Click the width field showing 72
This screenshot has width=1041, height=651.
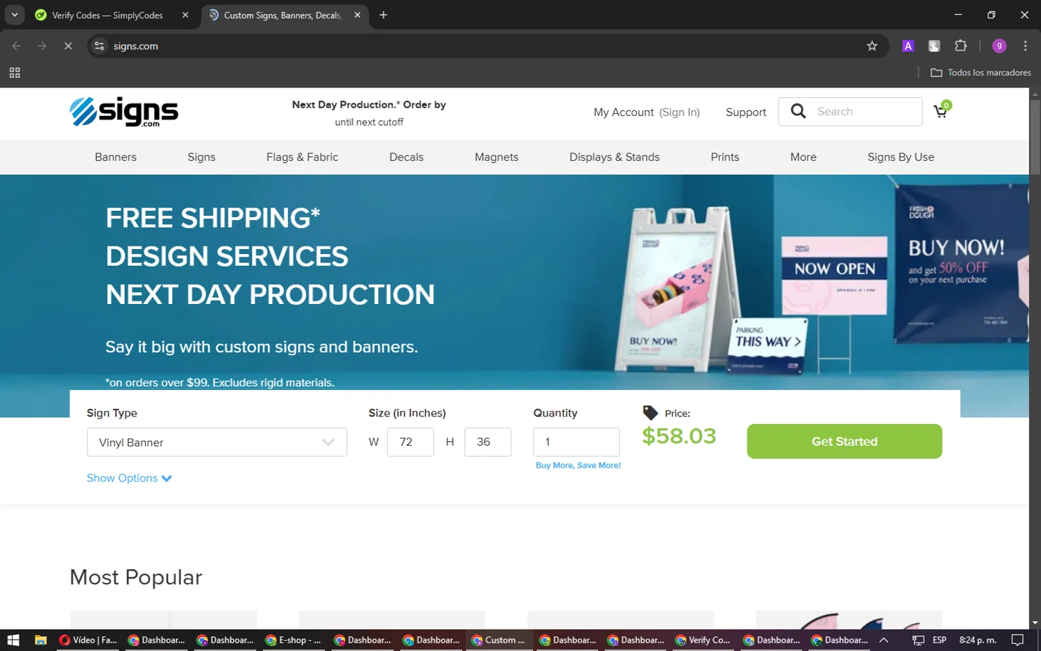pos(410,442)
